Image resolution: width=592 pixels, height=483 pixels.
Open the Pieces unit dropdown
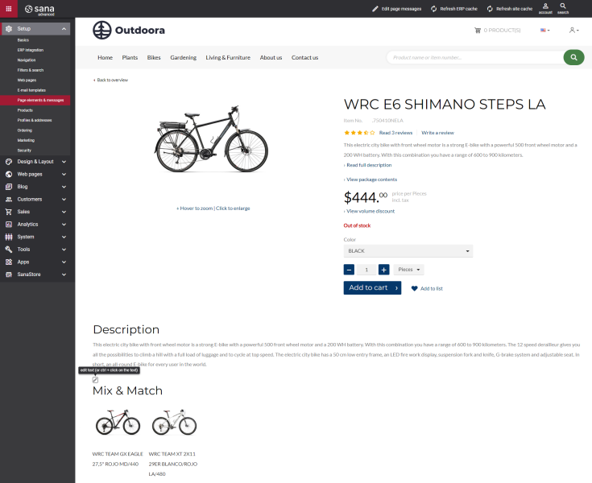click(409, 270)
